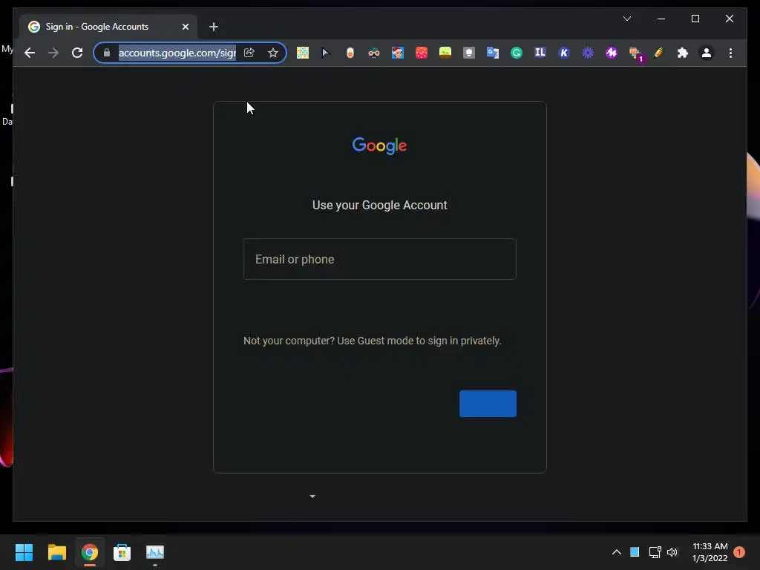Click the blue square system tray icon
Screen dimensions: 760x570
tap(635, 551)
